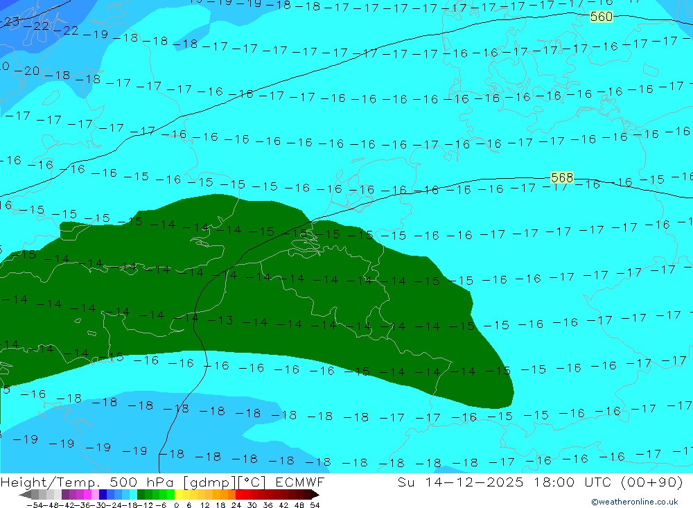Click the 560 height contour label

tap(602, 17)
